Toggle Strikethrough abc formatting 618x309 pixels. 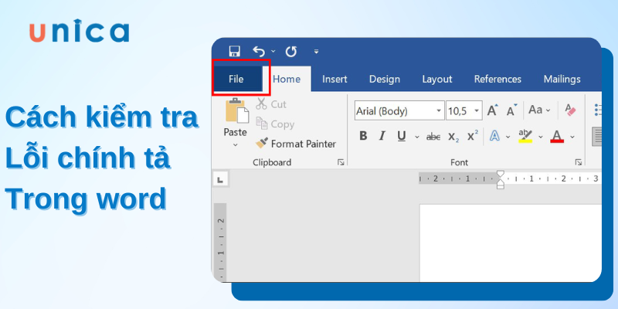click(x=433, y=137)
